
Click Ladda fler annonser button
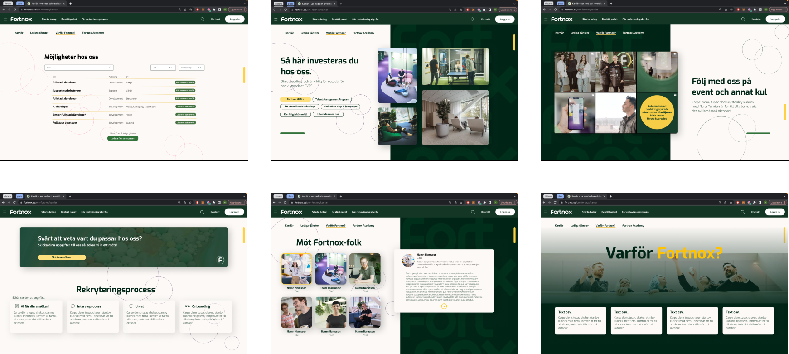pos(123,138)
